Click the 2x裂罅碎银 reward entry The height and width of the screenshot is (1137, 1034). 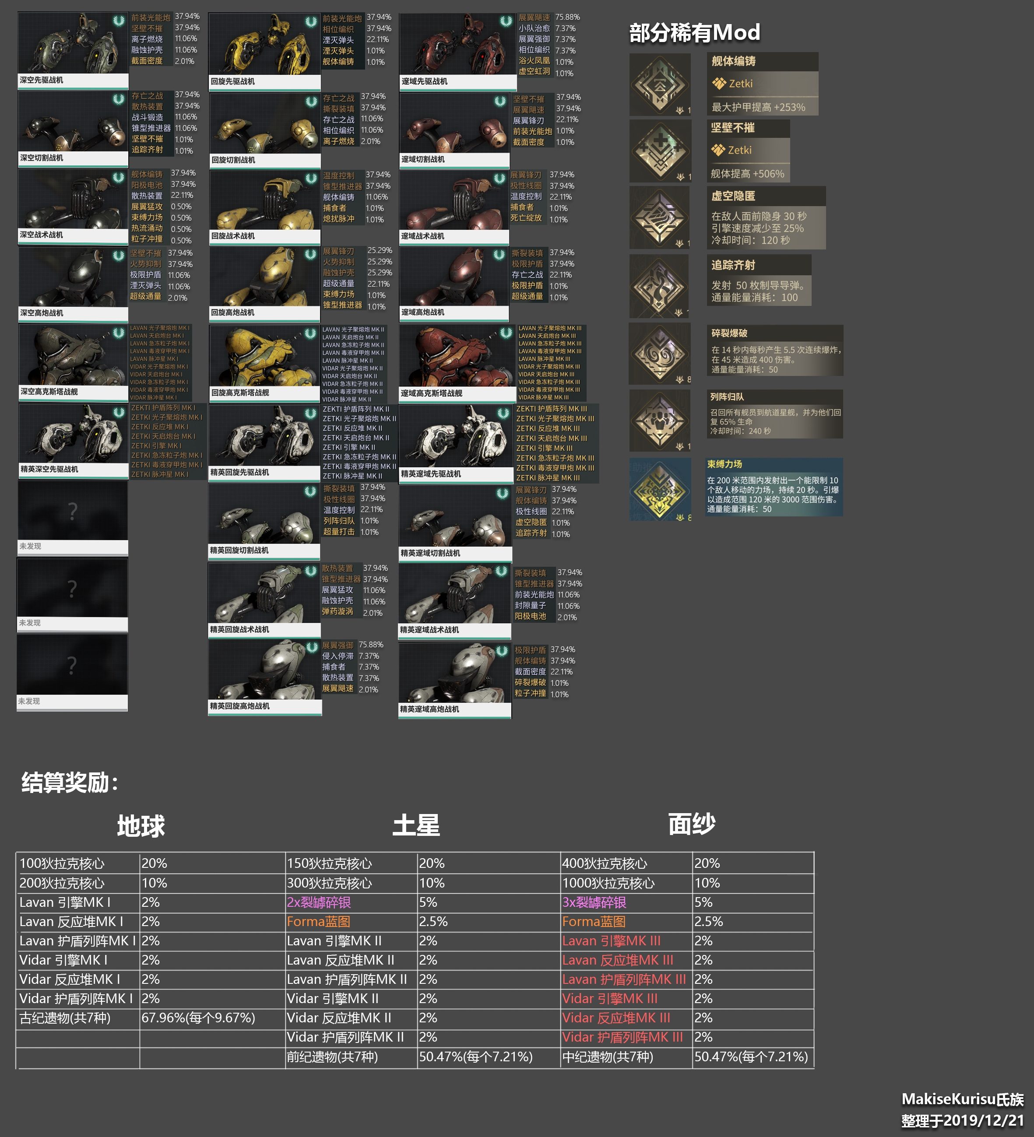(x=319, y=902)
